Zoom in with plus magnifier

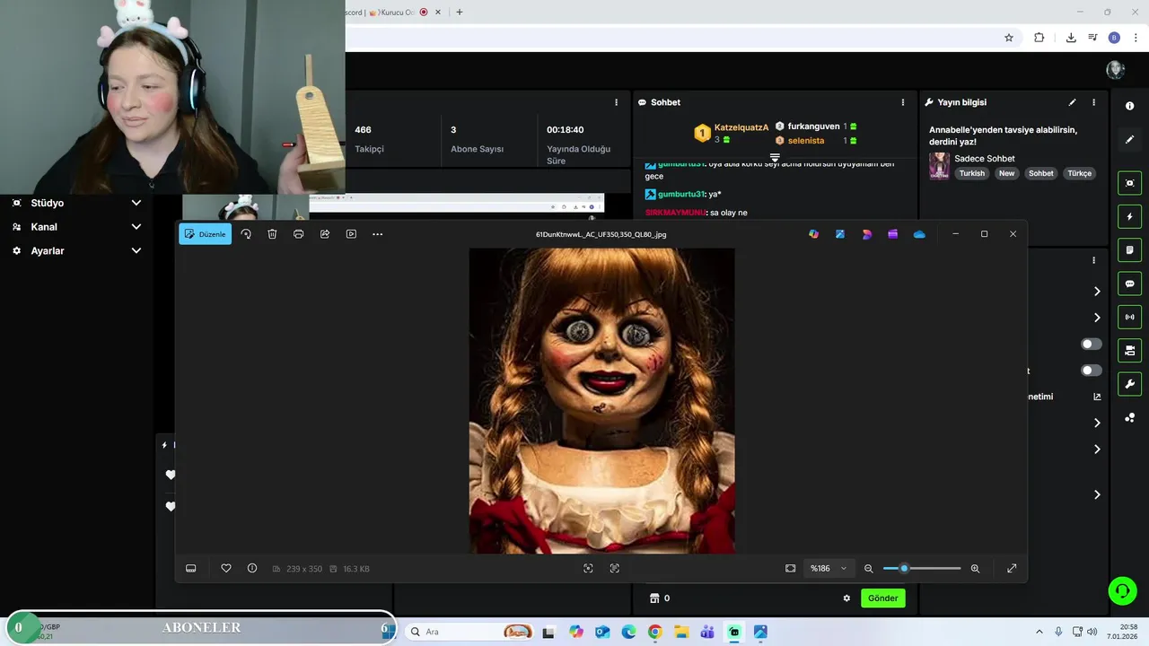[x=975, y=568]
